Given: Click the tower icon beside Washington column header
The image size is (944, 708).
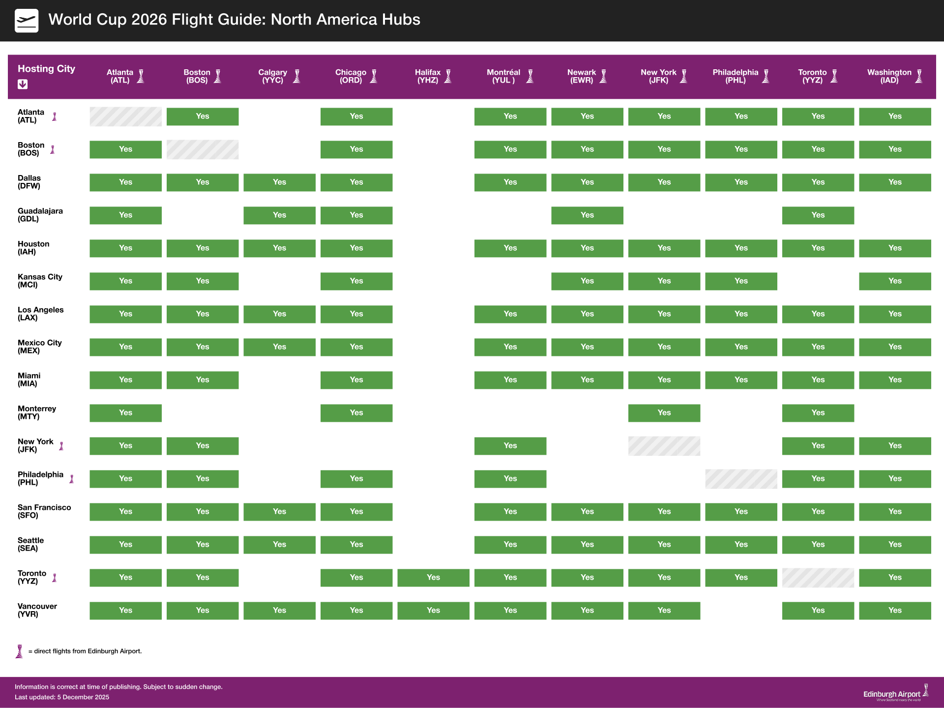Looking at the screenshot, I should 918,76.
